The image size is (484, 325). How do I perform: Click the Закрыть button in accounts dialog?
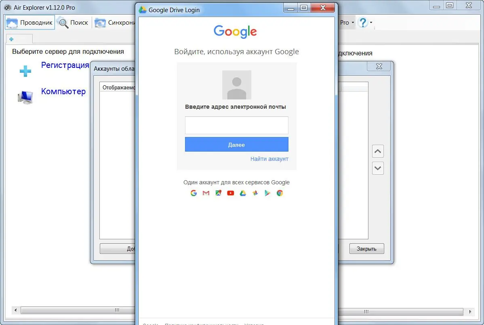click(367, 249)
